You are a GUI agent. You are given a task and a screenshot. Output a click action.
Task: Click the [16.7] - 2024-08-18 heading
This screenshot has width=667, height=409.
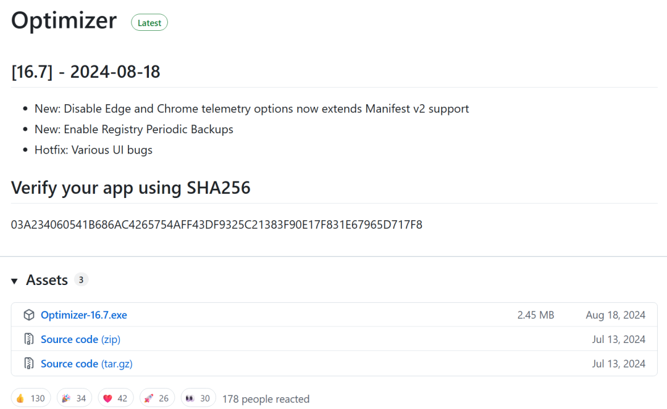86,72
